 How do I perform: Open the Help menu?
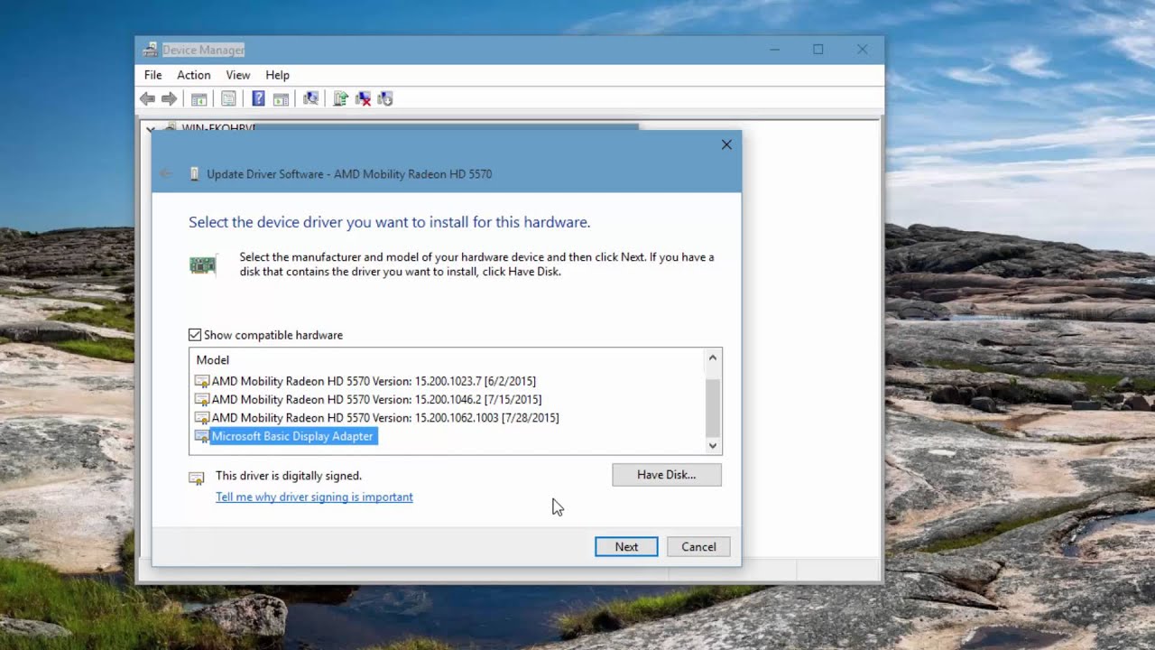tap(278, 75)
